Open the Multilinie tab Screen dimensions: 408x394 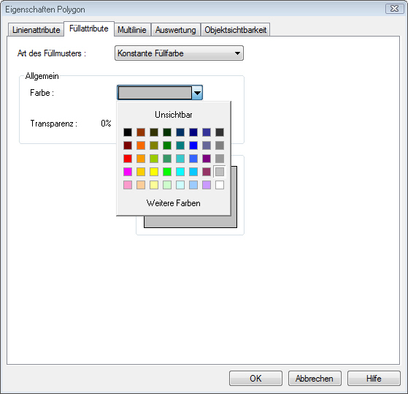click(132, 30)
